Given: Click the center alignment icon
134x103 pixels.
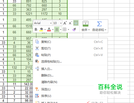Looking at the screenshot, I should (x=57, y=29).
